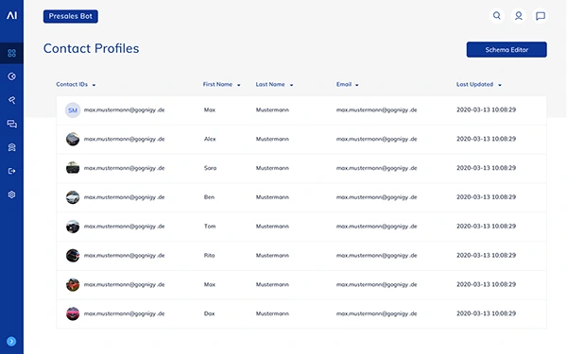This screenshot has height=354, width=567.
Task: Open Email column sort dropdown
Action: pos(357,85)
